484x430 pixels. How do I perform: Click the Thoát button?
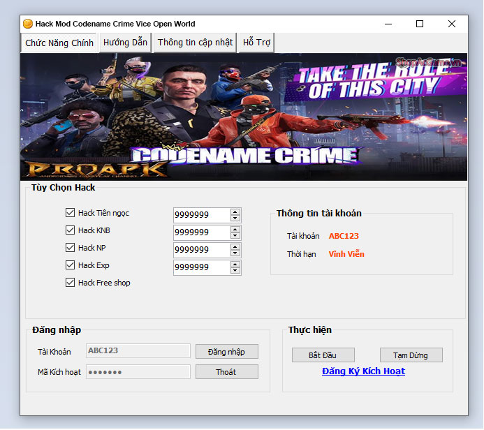click(x=227, y=372)
